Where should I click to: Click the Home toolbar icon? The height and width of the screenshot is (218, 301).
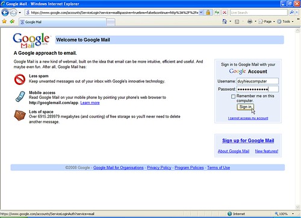225,21
